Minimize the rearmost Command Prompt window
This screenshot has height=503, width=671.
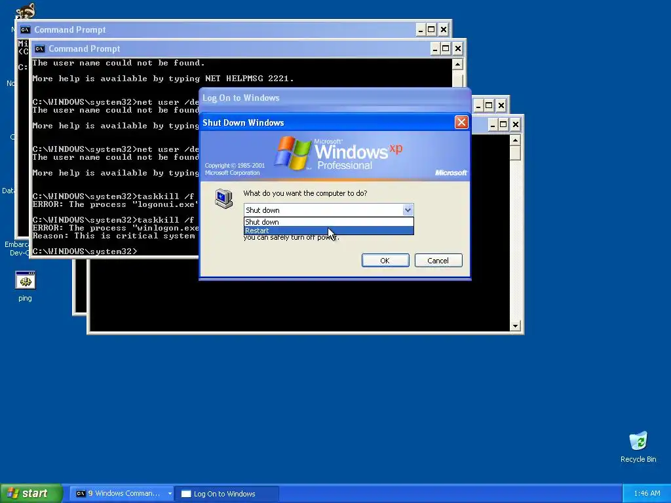click(x=420, y=29)
